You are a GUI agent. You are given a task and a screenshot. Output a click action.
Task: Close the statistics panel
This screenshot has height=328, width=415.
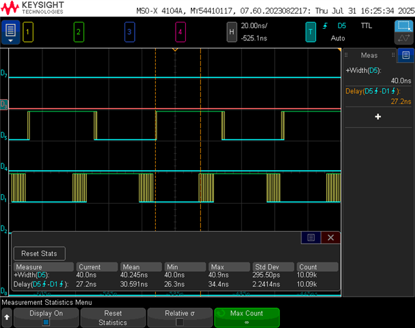331,238
